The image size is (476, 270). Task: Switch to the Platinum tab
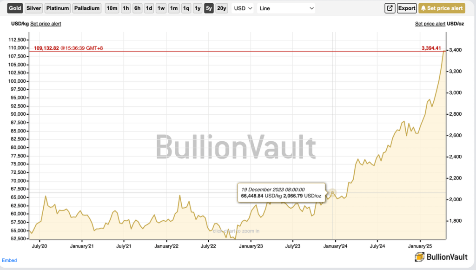click(58, 8)
